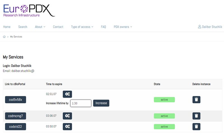
Task: Delete the cod5v58x instance with trash icon
Action: point(196,100)
